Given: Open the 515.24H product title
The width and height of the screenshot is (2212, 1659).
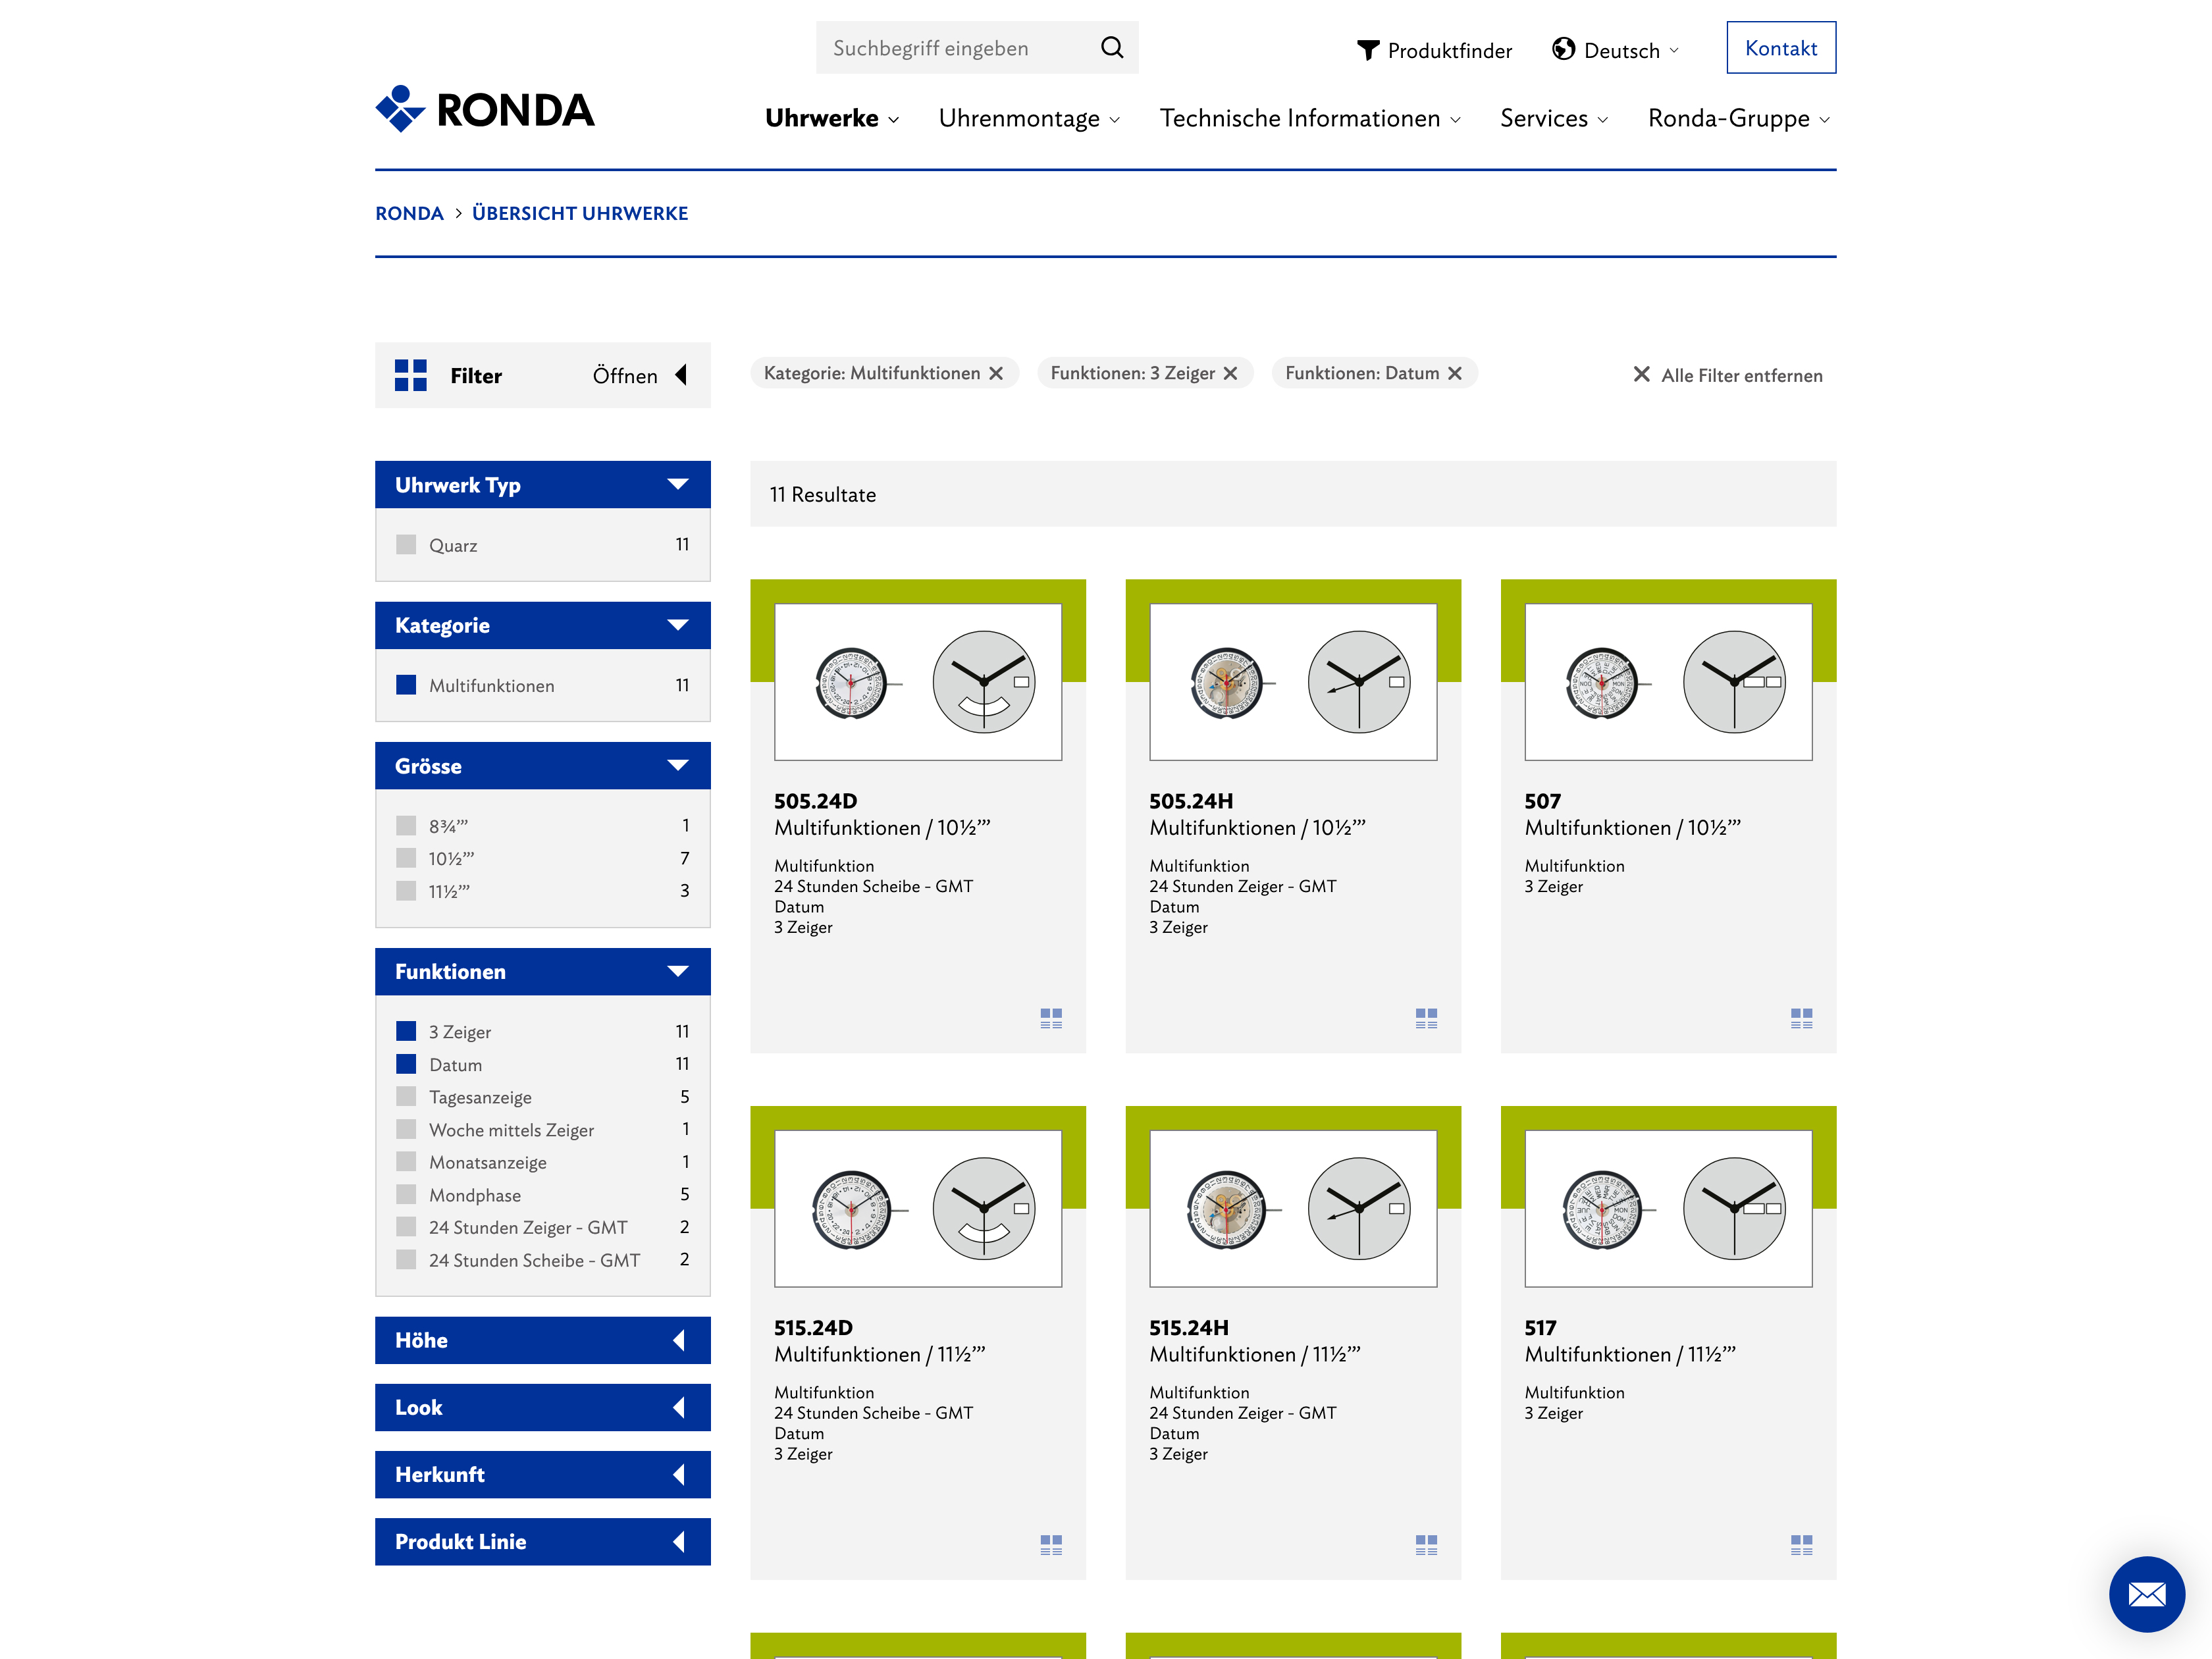Looking at the screenshot, I should [x=1189, y=1327].
